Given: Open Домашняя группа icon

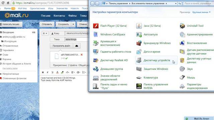Looking at the screenshot, I should click(x=96, y=69).
